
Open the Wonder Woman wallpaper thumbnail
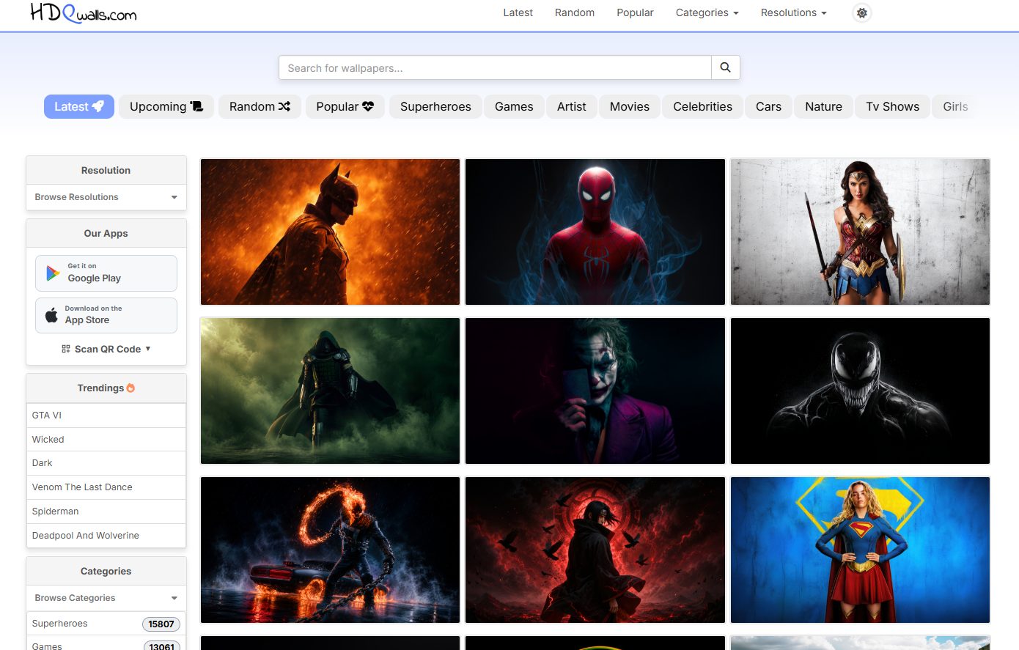[x=861, y=232]
